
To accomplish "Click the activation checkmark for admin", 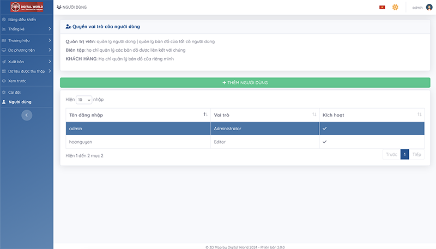I will pyautogui.click(x=325, y=129).
